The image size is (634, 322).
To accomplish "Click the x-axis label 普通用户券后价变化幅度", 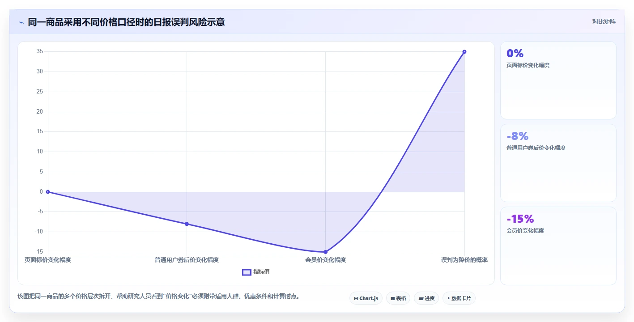I will (x=187, y=260).
